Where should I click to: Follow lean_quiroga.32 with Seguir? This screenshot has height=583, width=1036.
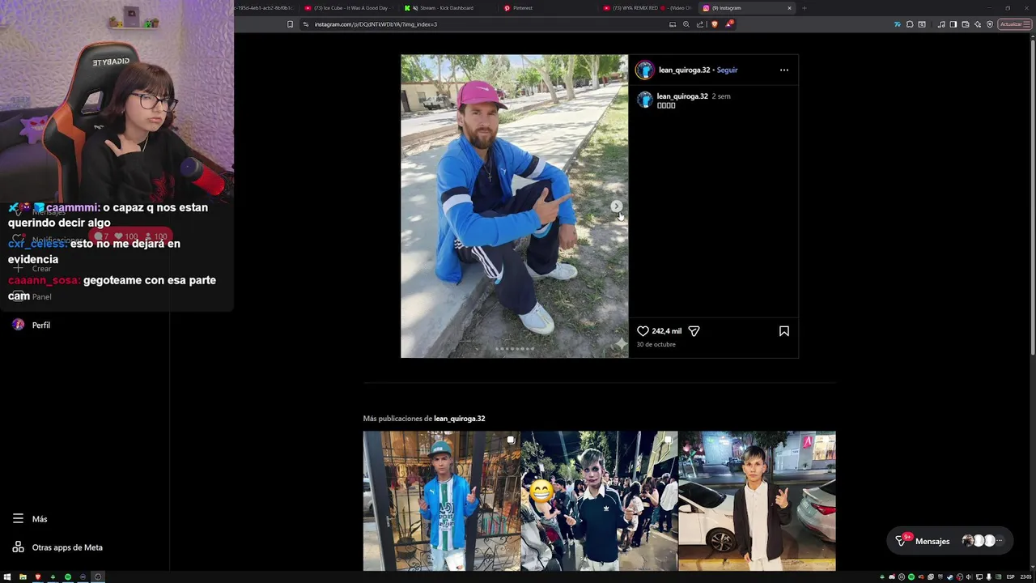pyautogui.click(x=727, y=70)
